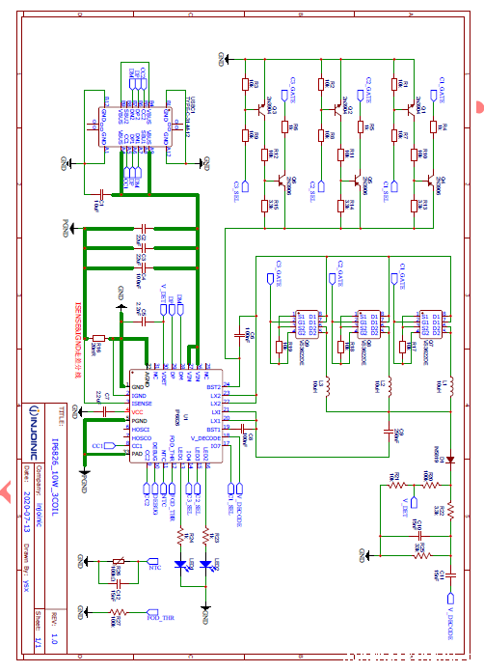Select the U1 IP6826 chip symbol
The height and width of the screenshot is (672, 484).
[x=175, y=416]
